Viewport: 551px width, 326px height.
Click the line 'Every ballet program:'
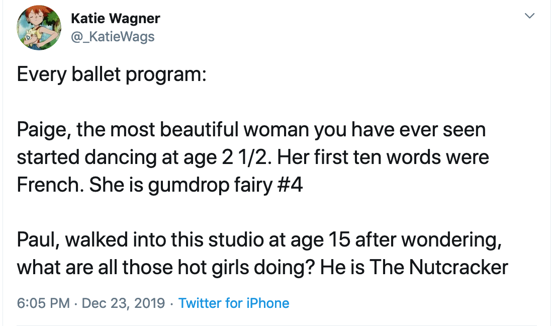(112, 75)
